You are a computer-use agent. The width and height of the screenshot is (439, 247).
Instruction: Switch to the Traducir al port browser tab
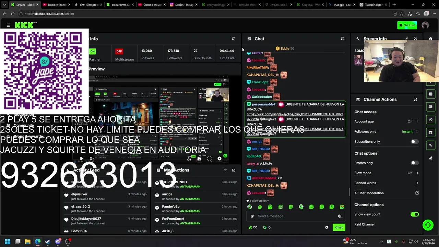tap(373, 5)
